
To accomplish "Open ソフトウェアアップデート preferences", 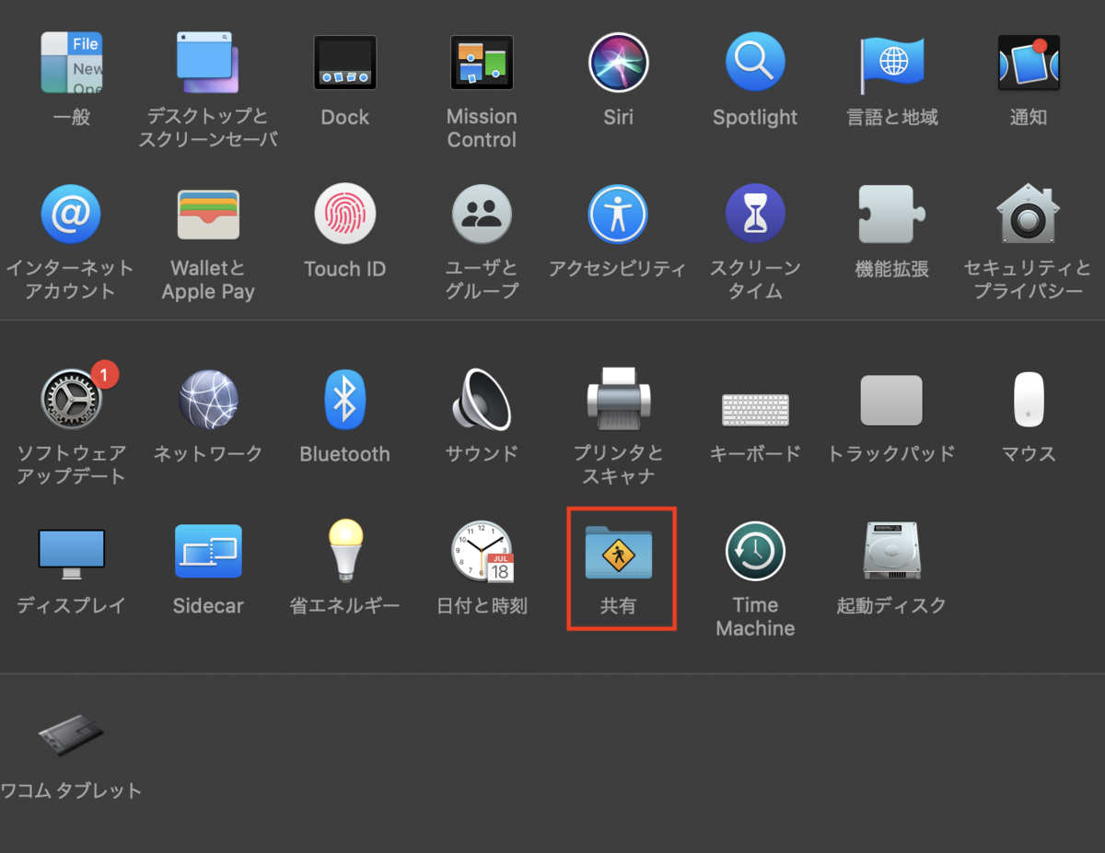I will [72, 399].
